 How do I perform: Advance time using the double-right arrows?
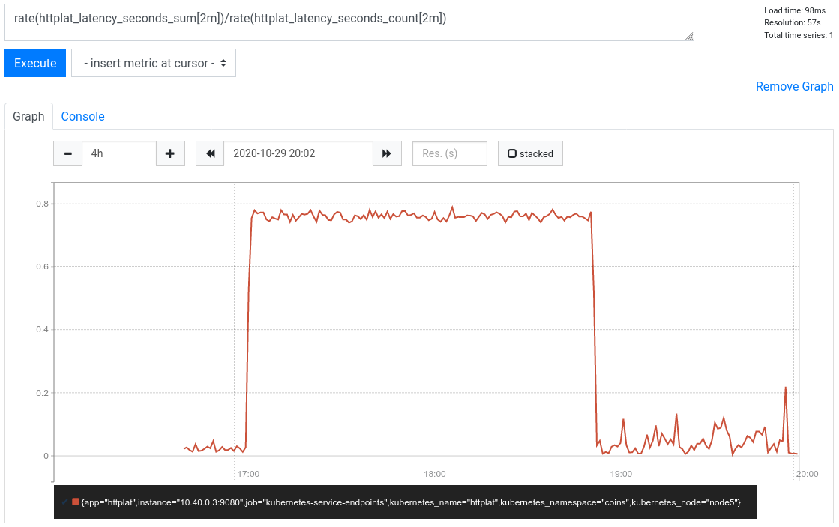388,153
